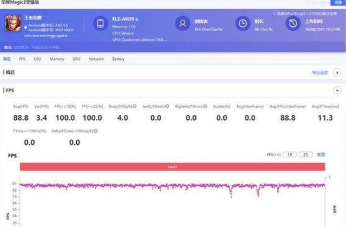Click the ELZ-AN20 device name

coord(123,19)
